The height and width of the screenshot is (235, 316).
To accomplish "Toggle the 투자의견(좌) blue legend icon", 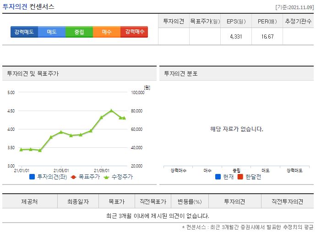I will [x=32, y=177].
